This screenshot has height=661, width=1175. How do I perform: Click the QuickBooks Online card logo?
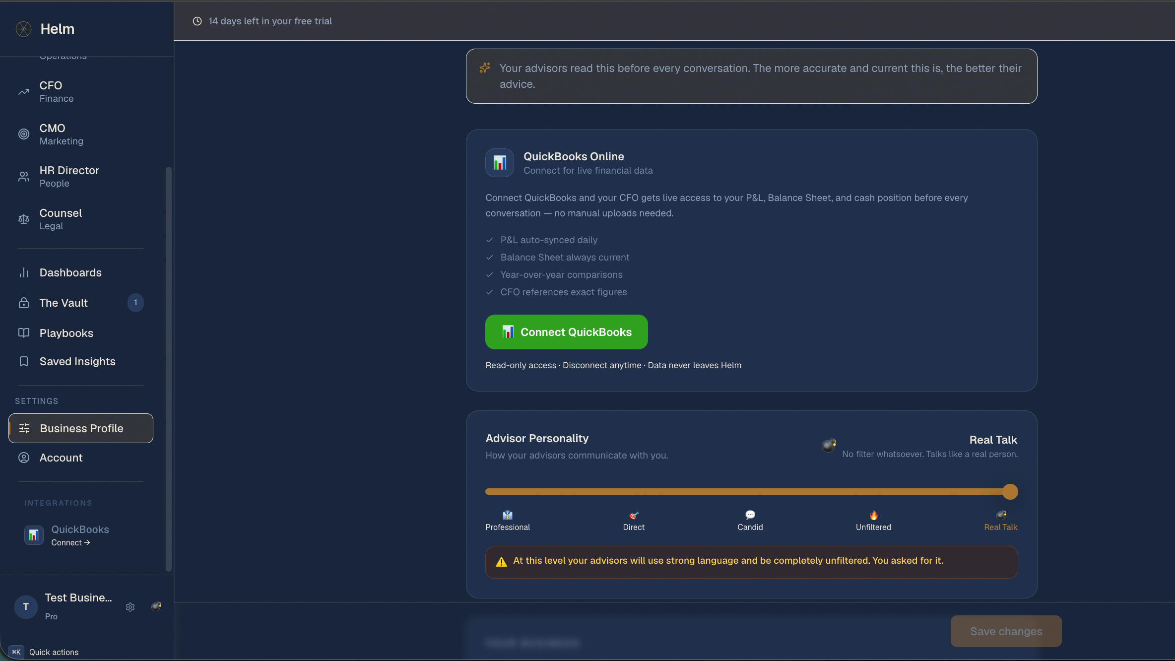coord(500,163)
